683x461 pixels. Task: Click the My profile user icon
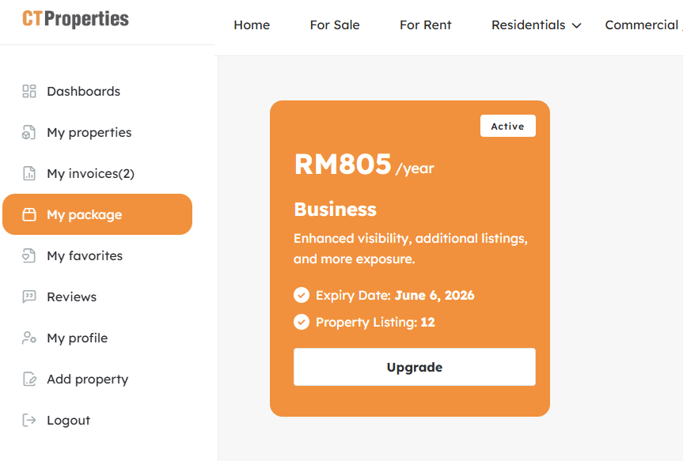click(29, 338)
